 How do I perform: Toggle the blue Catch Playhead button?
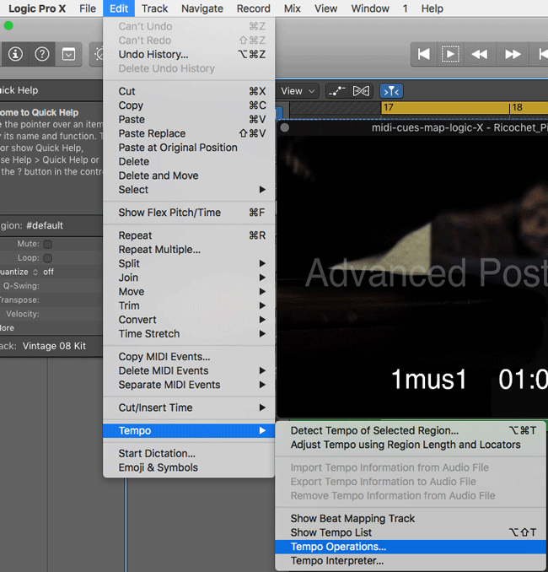coord(391,91)
